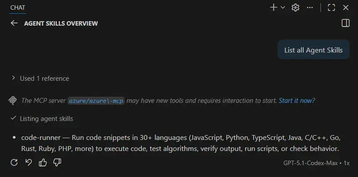Give the response a thumbs up
Viewport: 358px width, 177px height.
tap(43, 162)
